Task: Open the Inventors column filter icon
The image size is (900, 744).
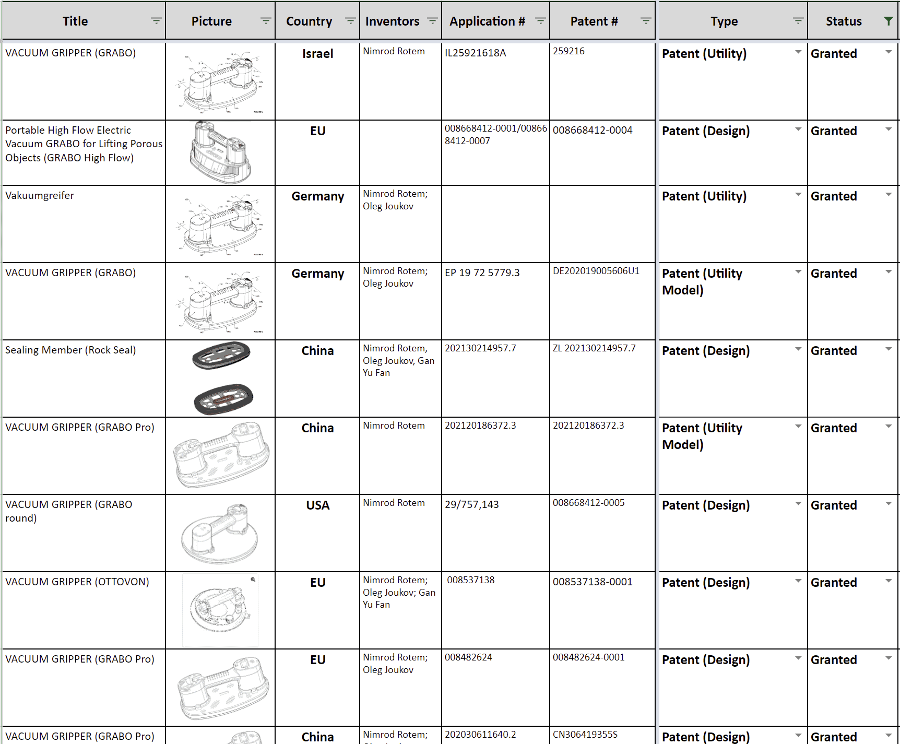Action: [432, 21]
